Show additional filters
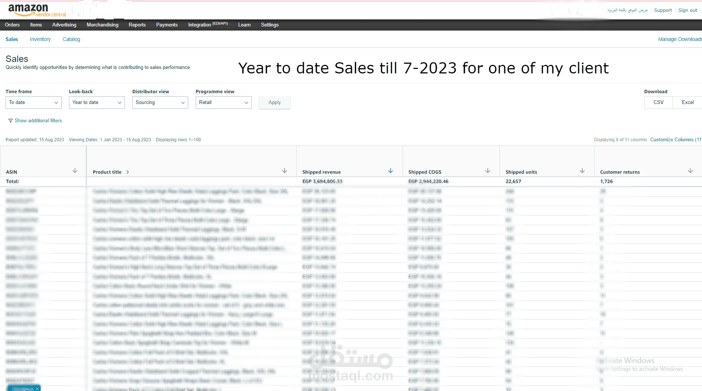The image size is (702, 391). (x=38, y=121)
